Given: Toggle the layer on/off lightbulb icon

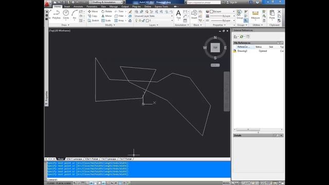Looking at the screenshot, I should click(x=136, y=21).
